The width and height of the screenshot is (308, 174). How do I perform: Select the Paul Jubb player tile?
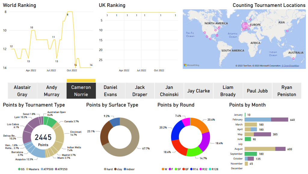point(257,91)
